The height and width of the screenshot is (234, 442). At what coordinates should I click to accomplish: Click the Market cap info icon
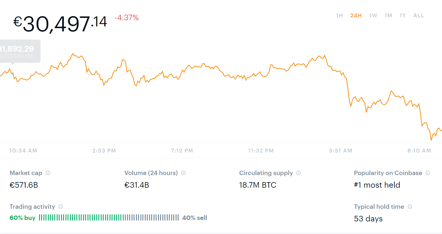click(48, 173)
